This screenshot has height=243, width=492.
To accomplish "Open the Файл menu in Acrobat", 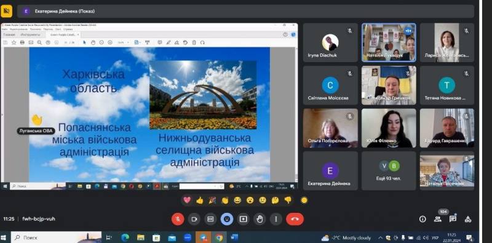I will (x=4, y=29).
